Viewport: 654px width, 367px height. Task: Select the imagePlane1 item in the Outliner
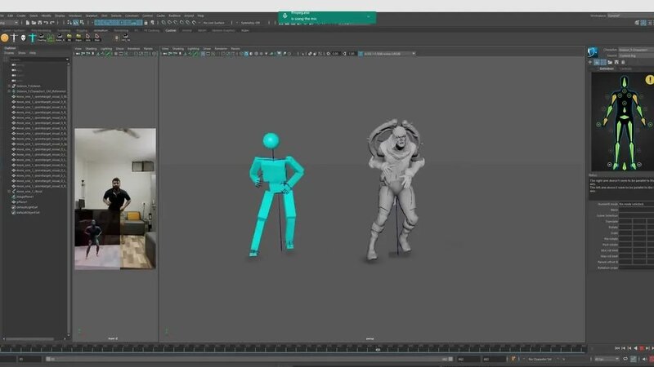tap(25, 197)
